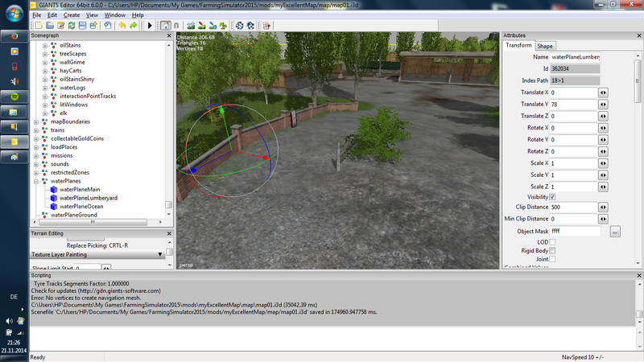Image resolution: width=644 pixels, height=362 pixels.
Task: Close the Scripting panel
Action: [x=639, y=276]
